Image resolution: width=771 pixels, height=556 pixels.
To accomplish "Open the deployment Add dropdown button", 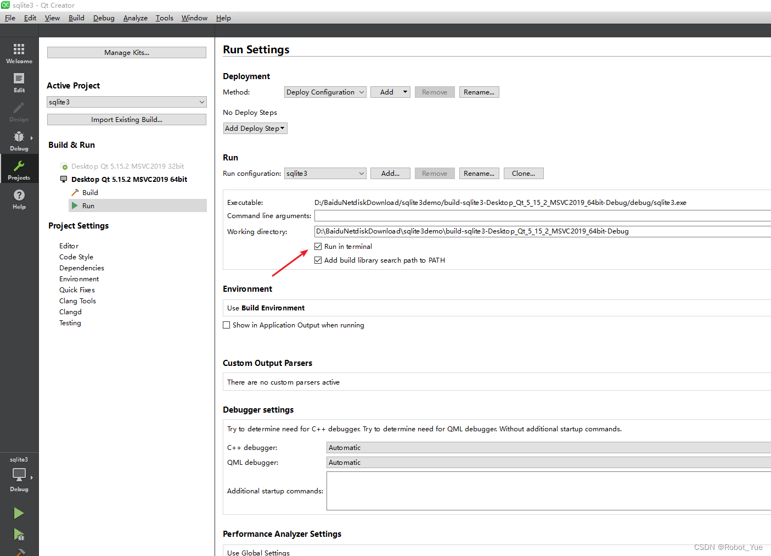I will tap(390, 92).
